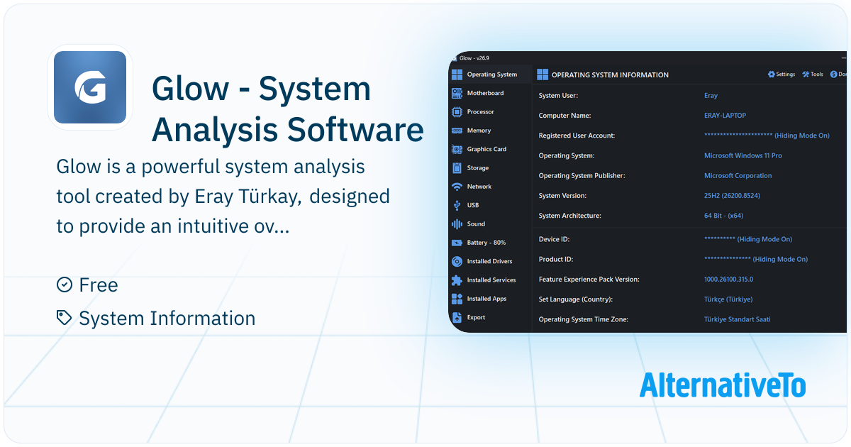
Task: Click Windows logo in Operating System Information header
Action: (x=543, y=74)
